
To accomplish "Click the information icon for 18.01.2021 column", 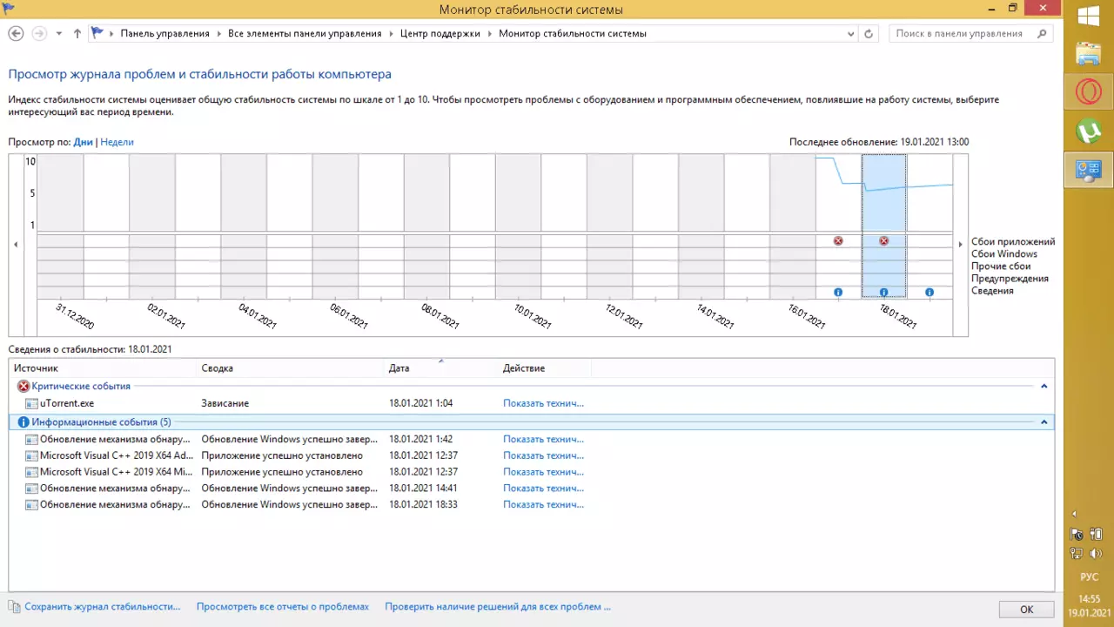I will [884, 293].
